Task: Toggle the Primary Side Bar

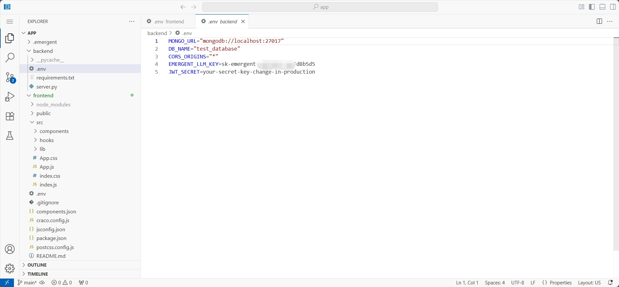Action: [592, 7]
